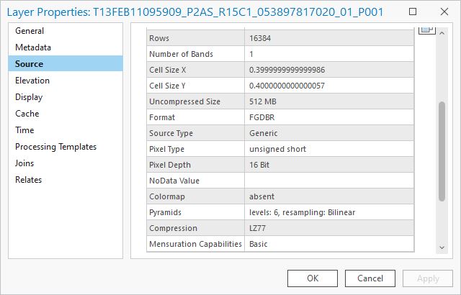
Task: Select the Pyramids value cell
Action: [x=329, y=212]
